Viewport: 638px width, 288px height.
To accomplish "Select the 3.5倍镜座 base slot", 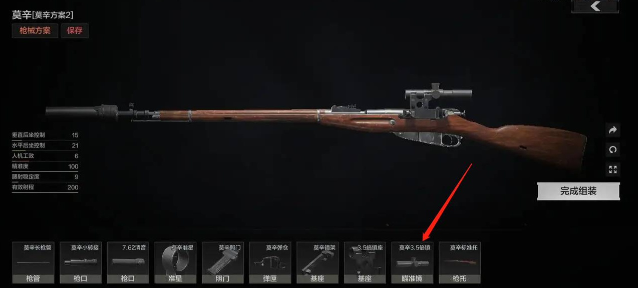I will point(365,263).
